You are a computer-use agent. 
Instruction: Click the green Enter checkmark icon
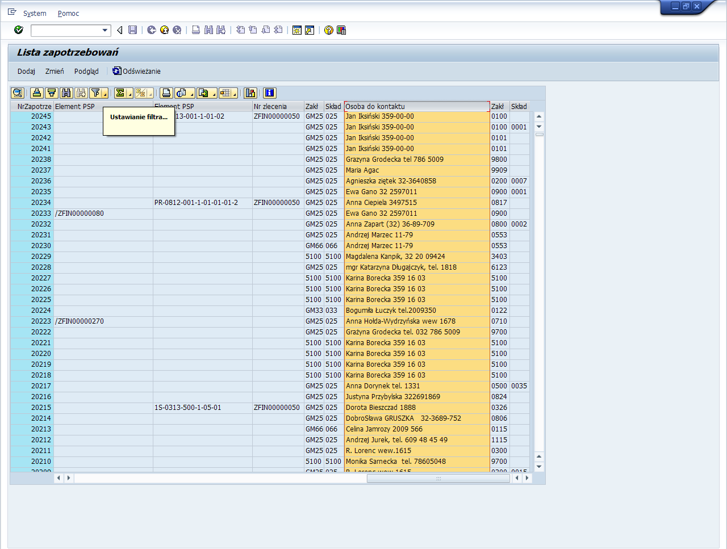click(x=19, y=30)
